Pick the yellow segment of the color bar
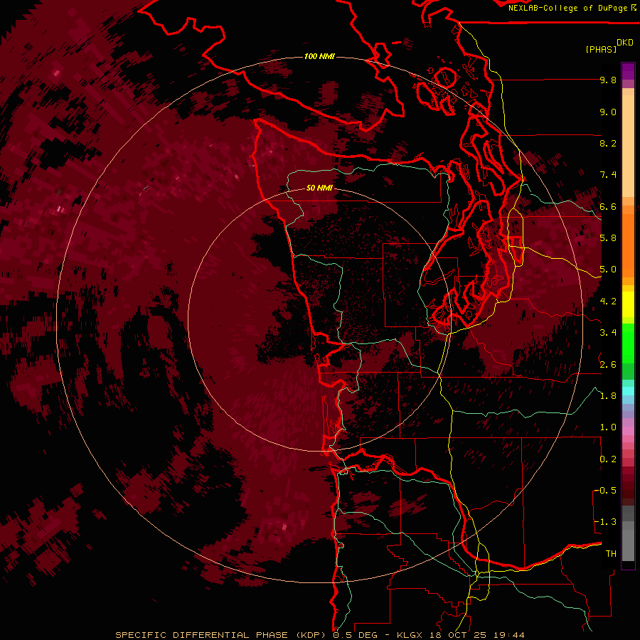Viewport: 640px width, 640px height. coord(628,304)
